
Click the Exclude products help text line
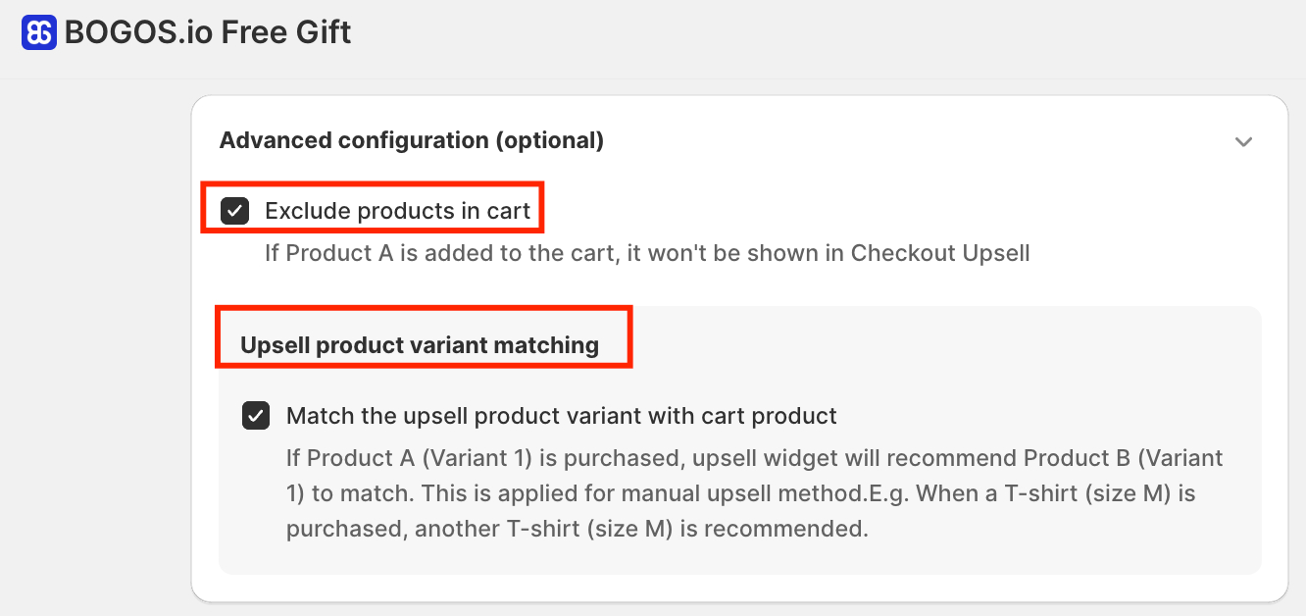click(x=647, y=253)
